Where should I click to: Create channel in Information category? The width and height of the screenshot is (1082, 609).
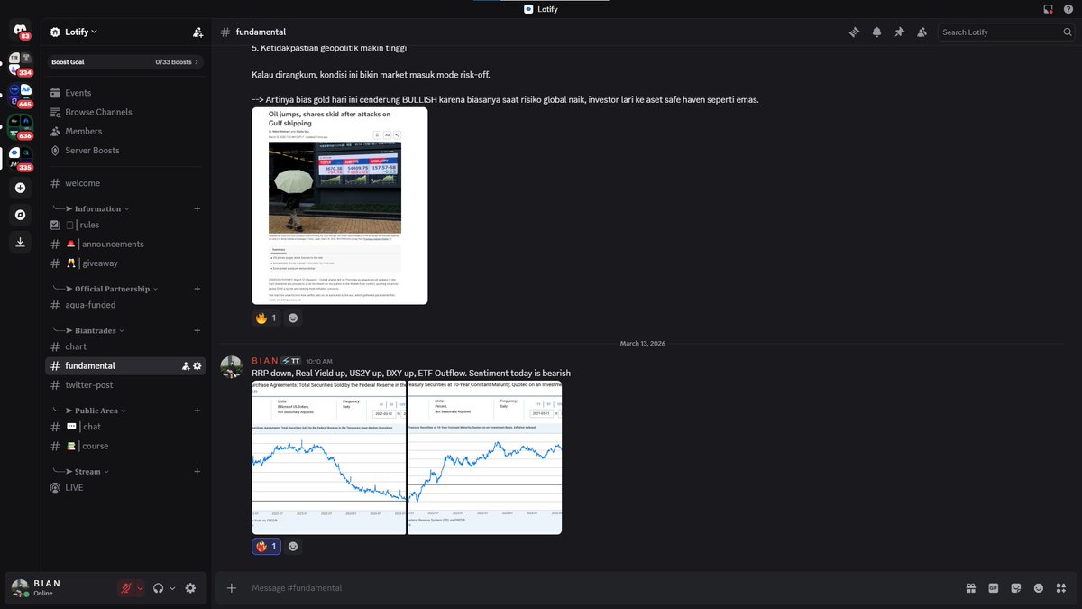point(197,208)
